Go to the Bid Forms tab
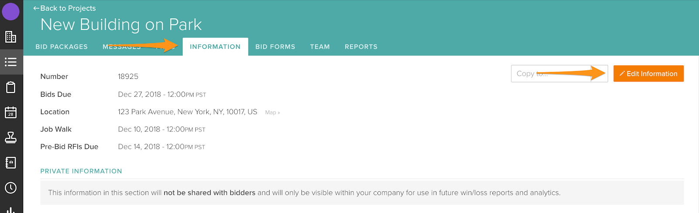Screen dimensions: 699x213 tap(275, 47)
